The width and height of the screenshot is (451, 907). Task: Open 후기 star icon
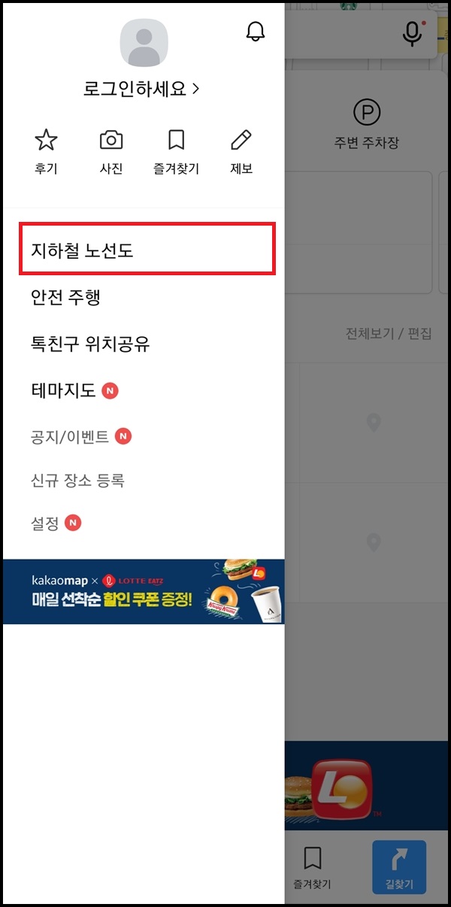click(46, 140)
